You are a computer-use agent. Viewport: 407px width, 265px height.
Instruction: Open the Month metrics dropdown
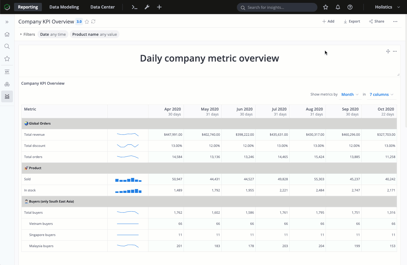click(x=350, y=94)
